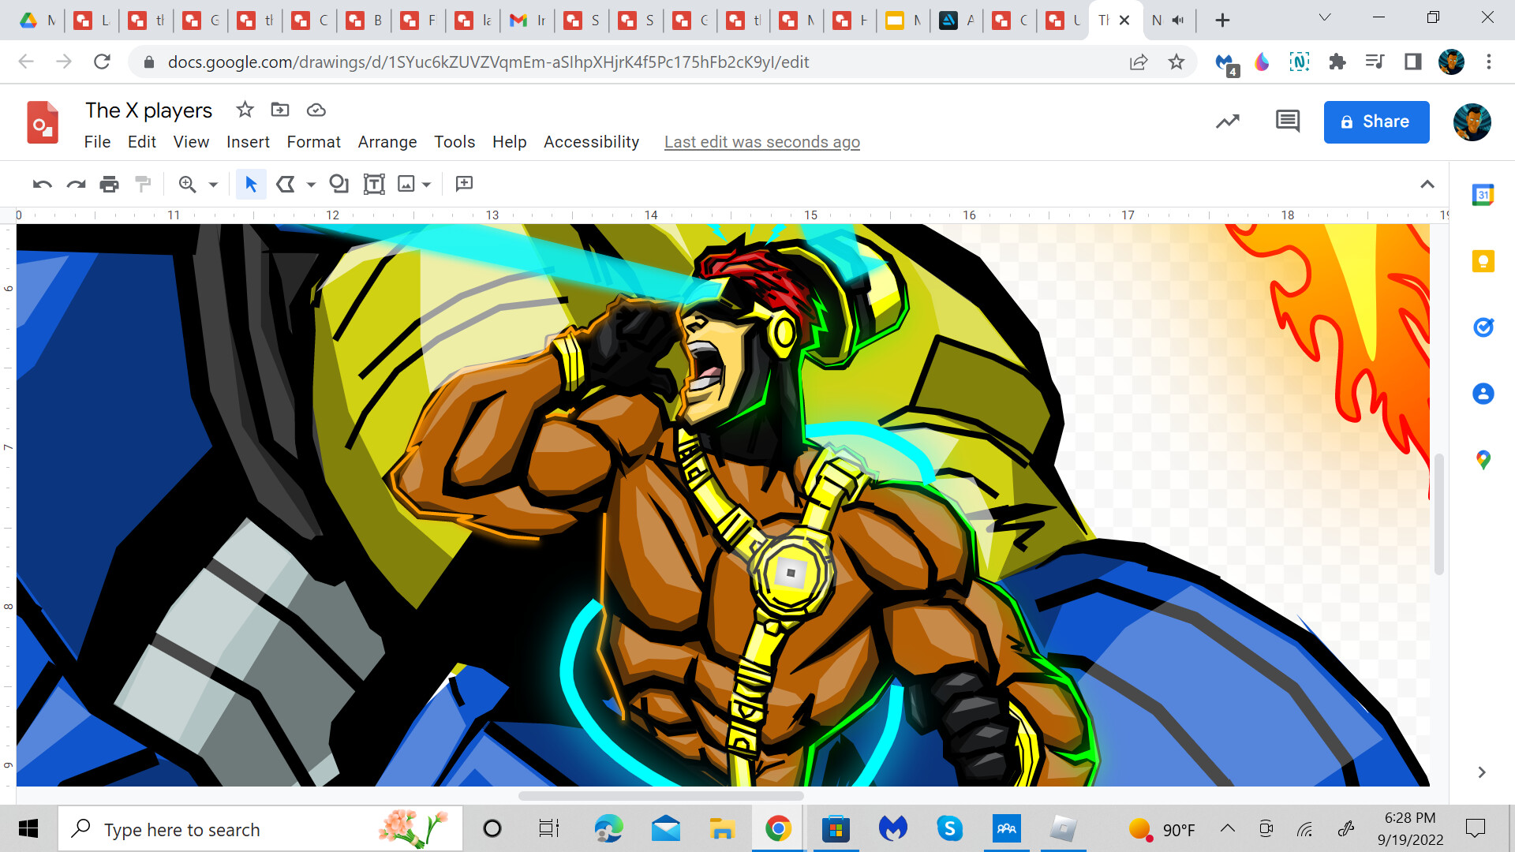Click the Undo icon

pyautogui.click(x=41, y=184)
